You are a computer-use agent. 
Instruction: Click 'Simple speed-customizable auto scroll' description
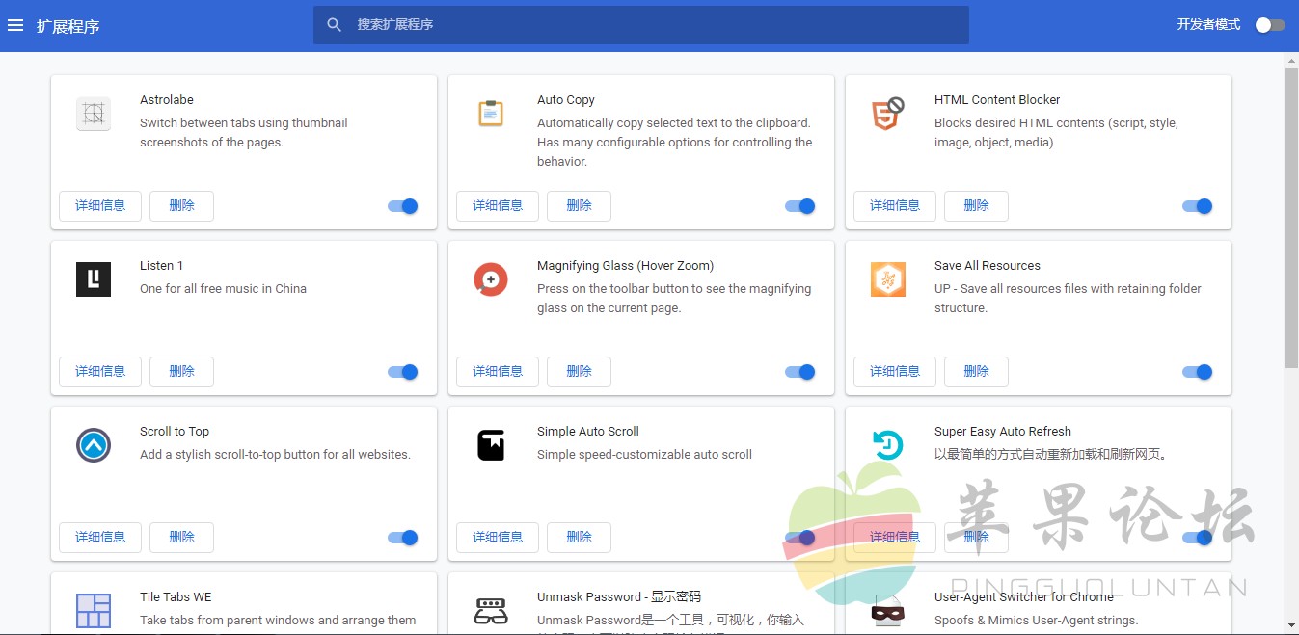(644, 455)
